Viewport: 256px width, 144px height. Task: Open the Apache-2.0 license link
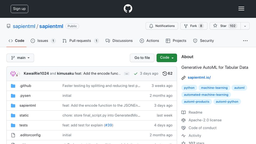point(205,120)
